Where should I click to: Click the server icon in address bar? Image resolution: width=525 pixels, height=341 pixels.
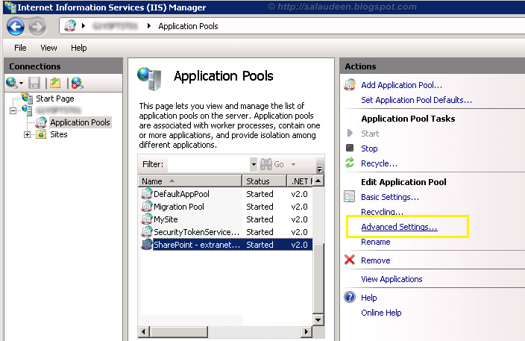point(70,26)
